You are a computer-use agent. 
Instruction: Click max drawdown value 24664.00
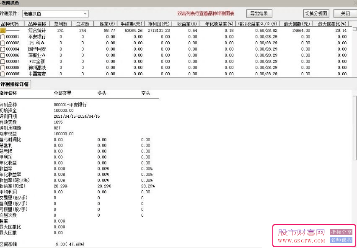301,30
